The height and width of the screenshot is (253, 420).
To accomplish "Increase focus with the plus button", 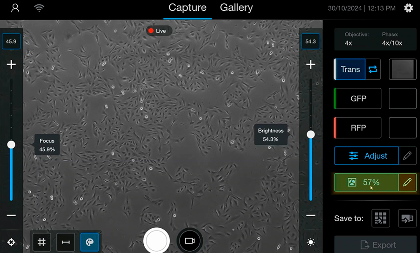I will pos(11,64).
